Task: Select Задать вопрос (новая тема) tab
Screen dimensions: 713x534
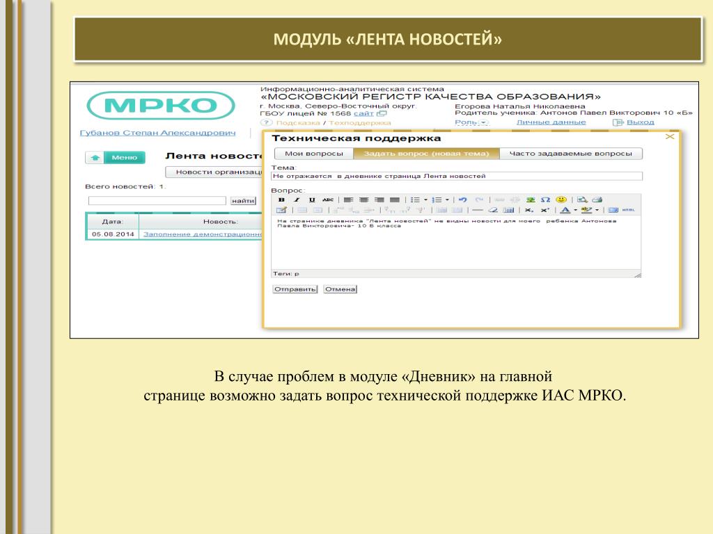Action: [x=427, y=154]
